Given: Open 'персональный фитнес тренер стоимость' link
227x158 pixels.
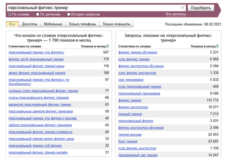Looking at the screenshot, I should coord(41,132).
